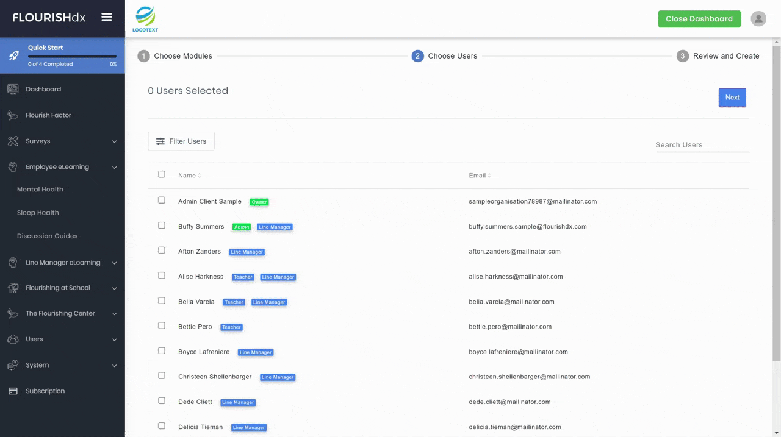
Task: Expand Line Manager eLearning chevron
Action: click(x=114, y=263)
